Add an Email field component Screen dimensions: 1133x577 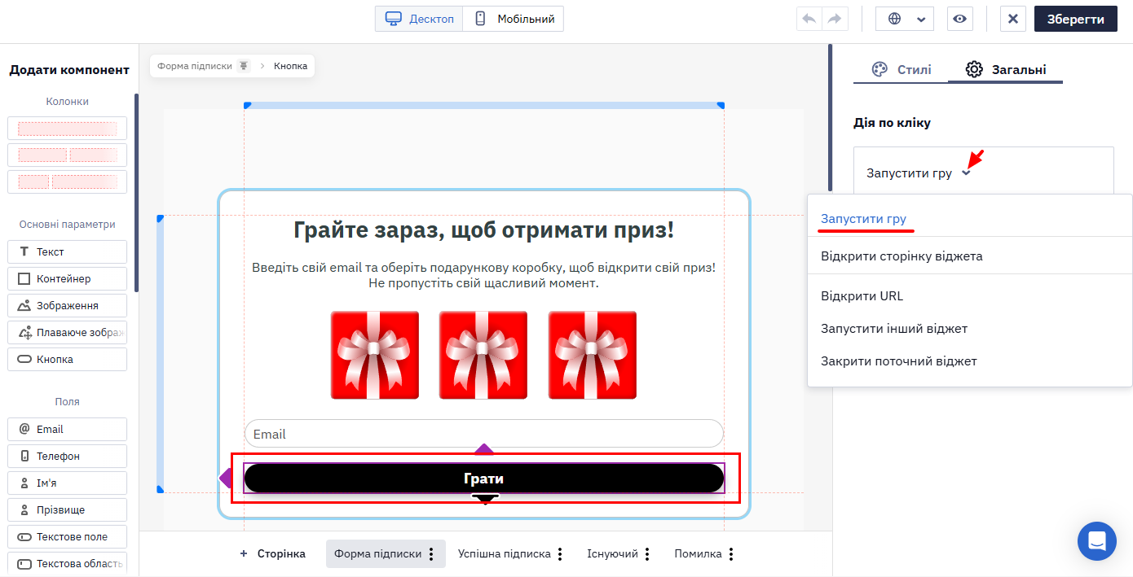[x=67, y=429]
